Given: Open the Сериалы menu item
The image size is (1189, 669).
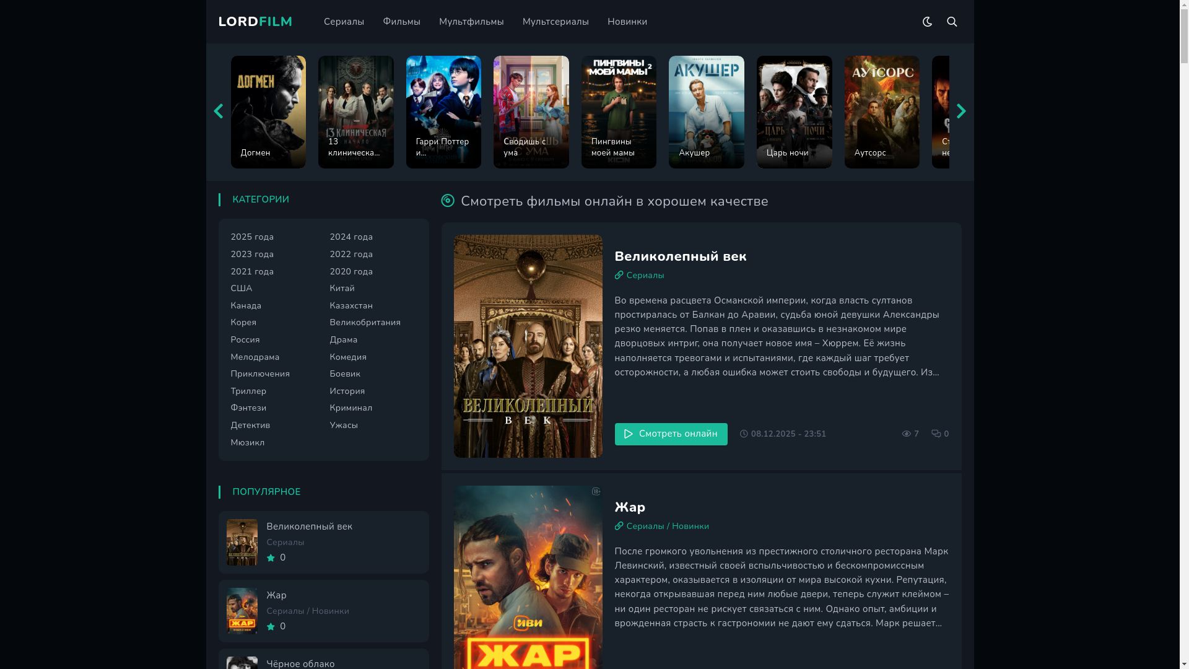Looking at the screenshot, I should [344, 22].
